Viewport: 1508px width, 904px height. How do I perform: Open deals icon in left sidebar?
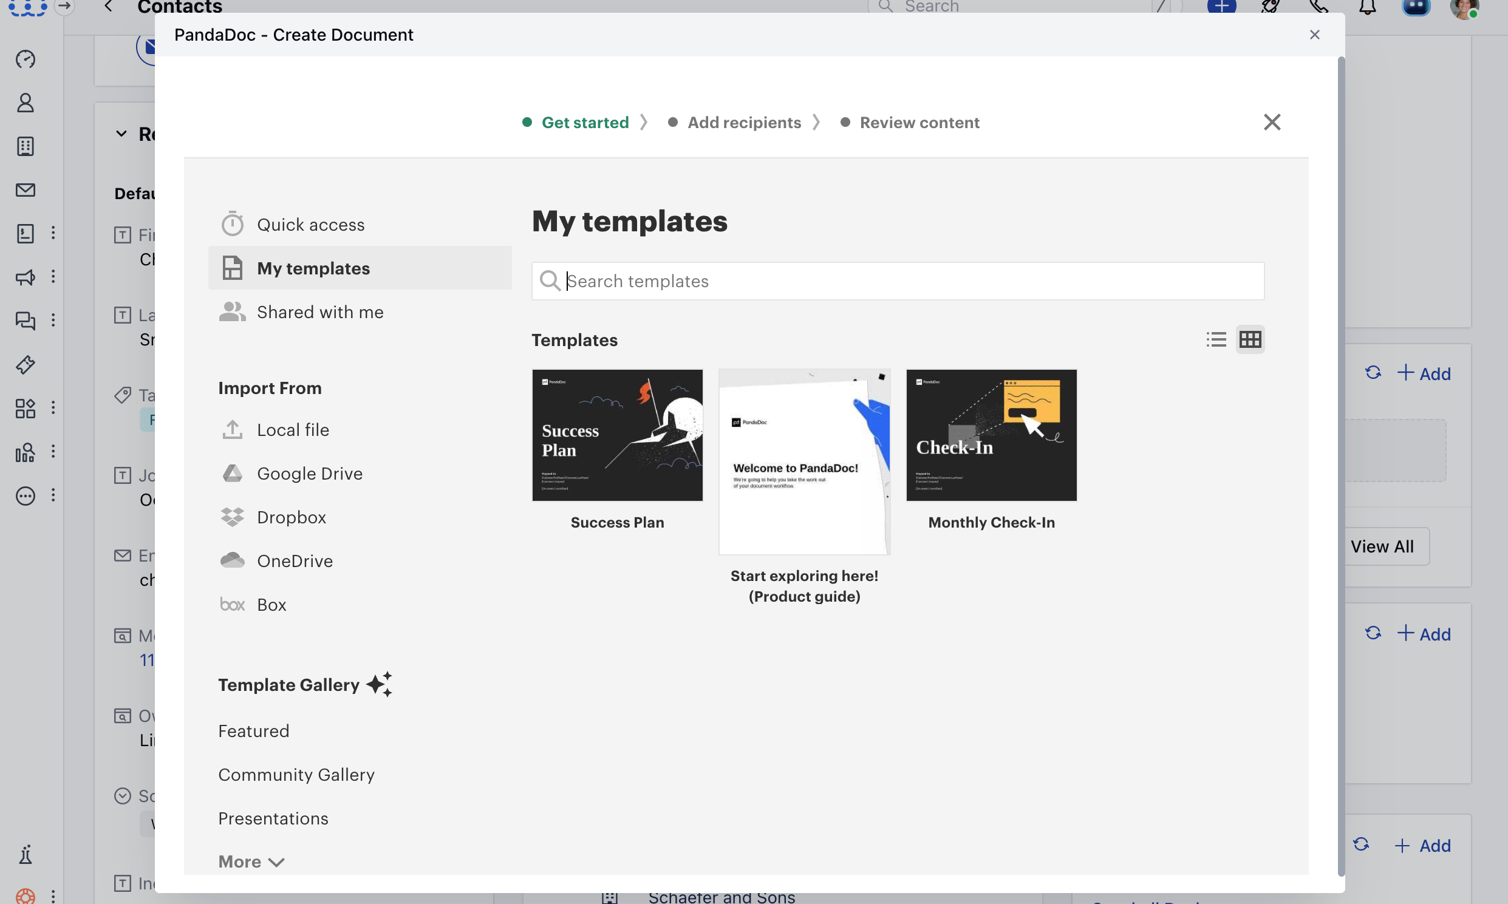[x=25, y=233]
